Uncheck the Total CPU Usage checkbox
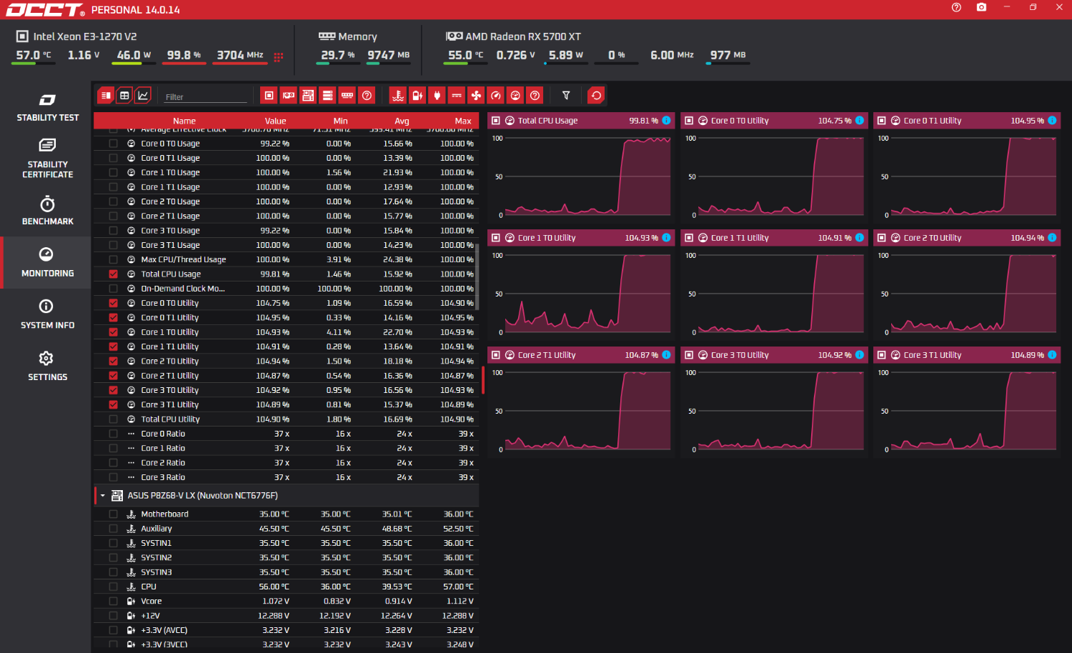Image resolution: width=1072 pixels, height=653 pixels. click(113, 274)
